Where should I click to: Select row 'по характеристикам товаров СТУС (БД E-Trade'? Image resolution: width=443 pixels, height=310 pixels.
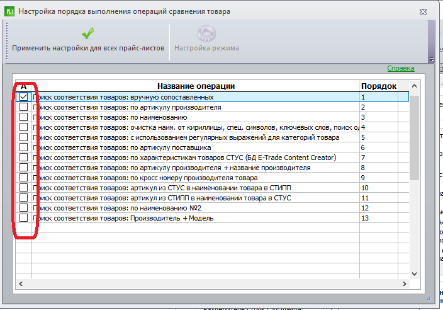pyautogui.click(x=184, y=158)
